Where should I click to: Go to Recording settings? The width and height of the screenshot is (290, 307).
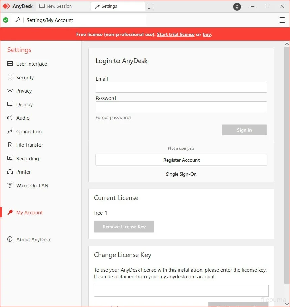coord(28,159)
